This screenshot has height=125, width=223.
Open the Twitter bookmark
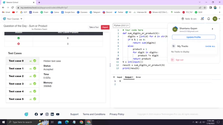coord(119,12)
